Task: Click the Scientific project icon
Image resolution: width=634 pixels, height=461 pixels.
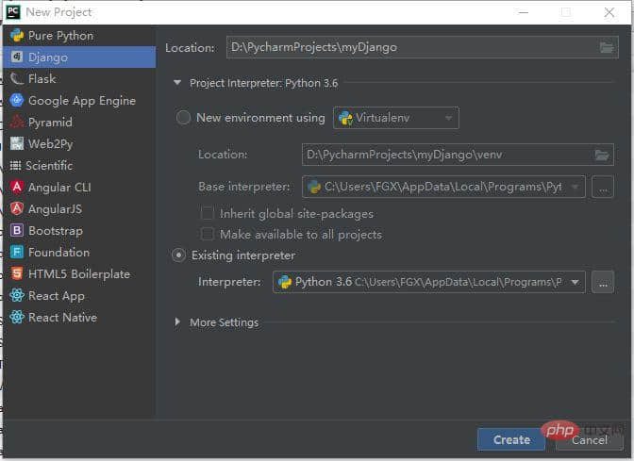Action: 15,165
